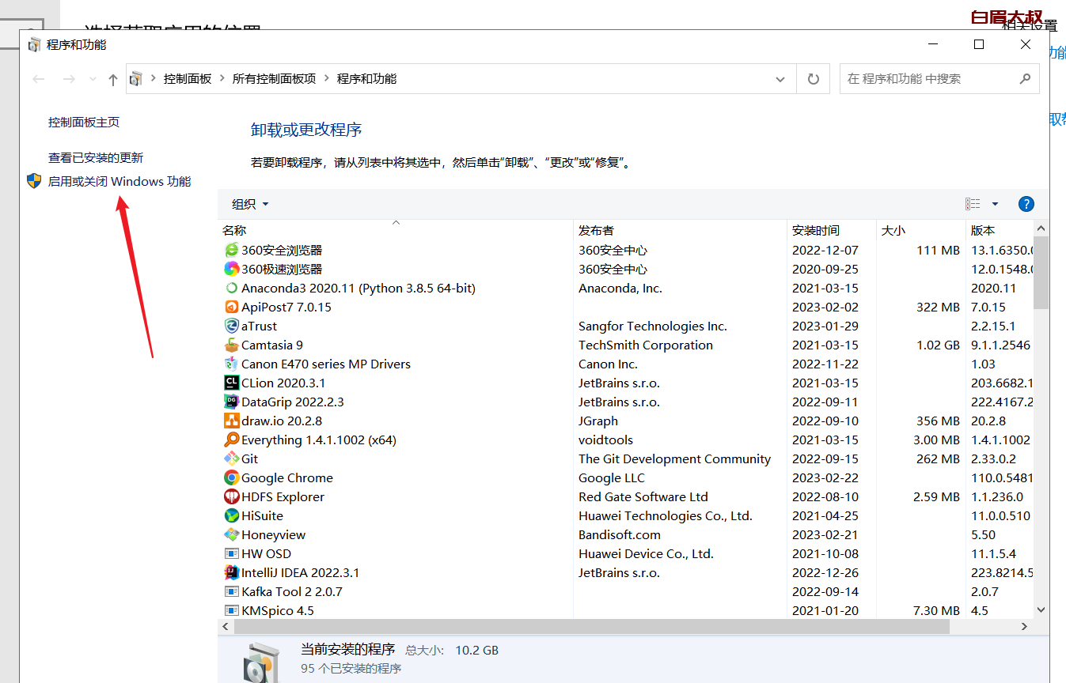This screenshot has width=1066, height=683.
Task: Click the Honeyview program icon
Action: tap(231, 534)
